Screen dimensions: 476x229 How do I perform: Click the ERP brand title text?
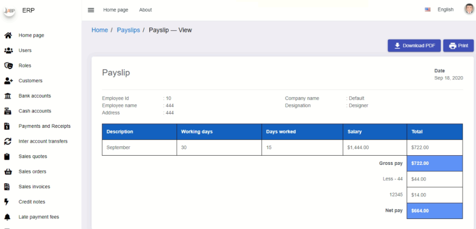(28, 10)
